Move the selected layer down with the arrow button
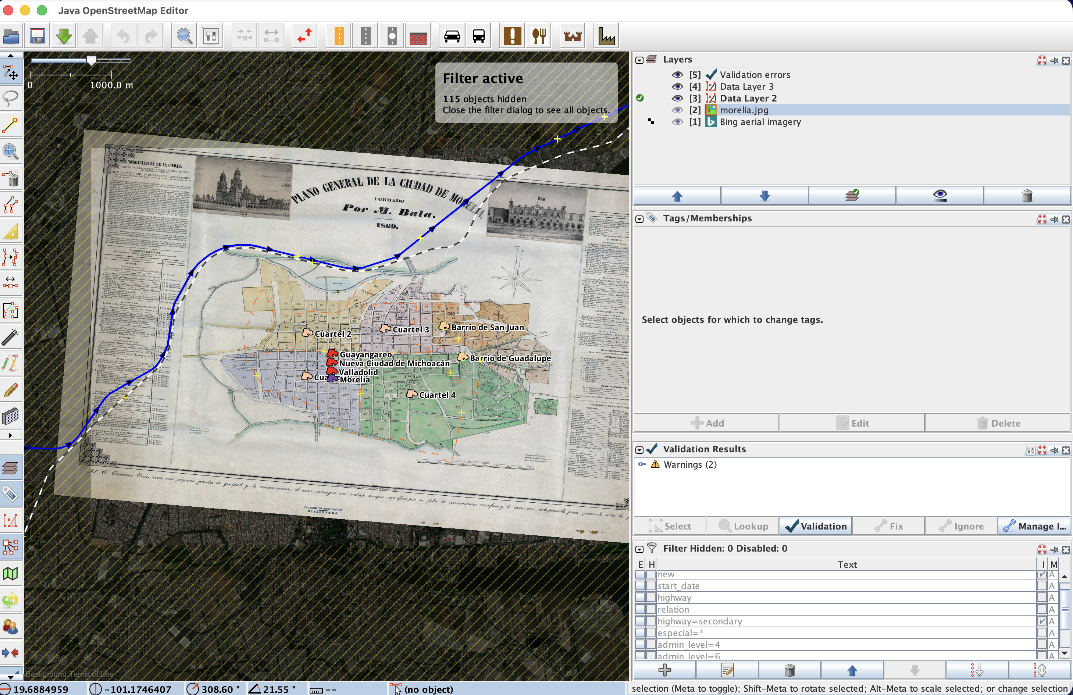 [x=764, y=196]
